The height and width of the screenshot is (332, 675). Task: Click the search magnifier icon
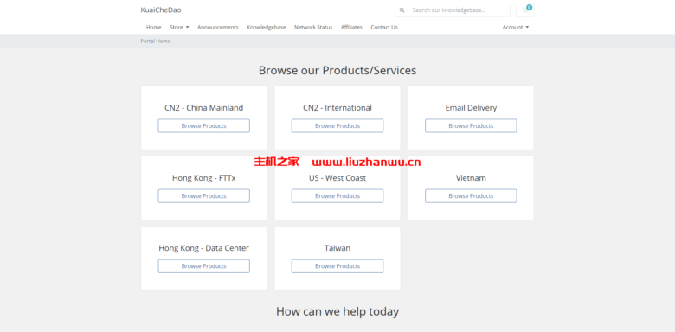[402, 10]
